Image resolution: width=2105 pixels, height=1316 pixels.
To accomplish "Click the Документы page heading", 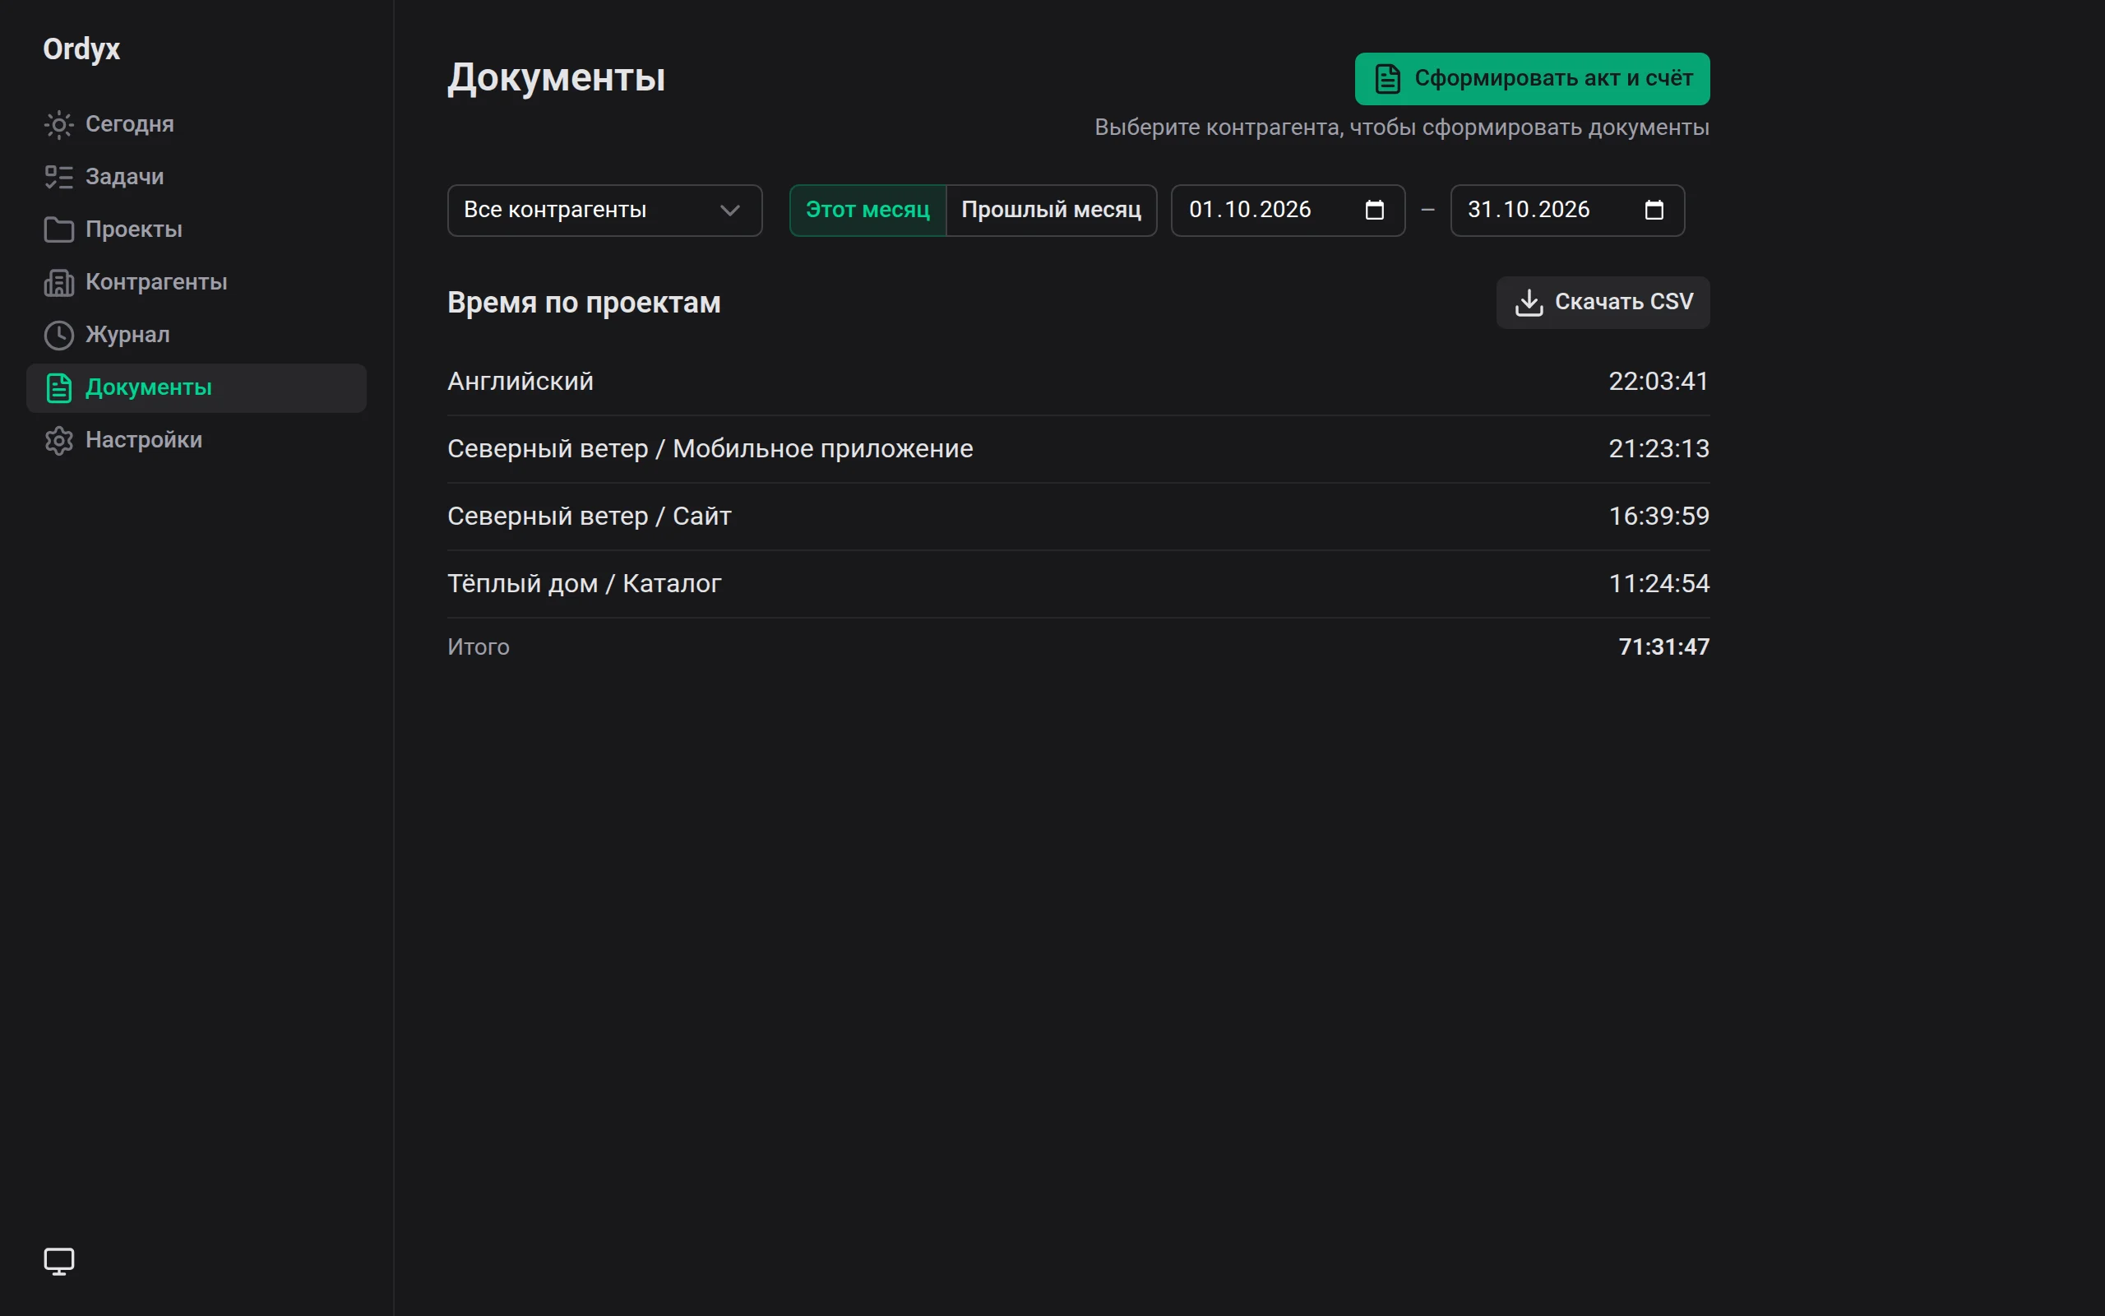I will click(557, 78).
